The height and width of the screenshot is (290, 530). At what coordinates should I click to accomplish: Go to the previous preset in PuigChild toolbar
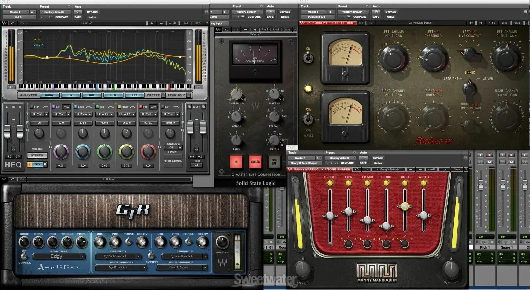click(471, 23)
